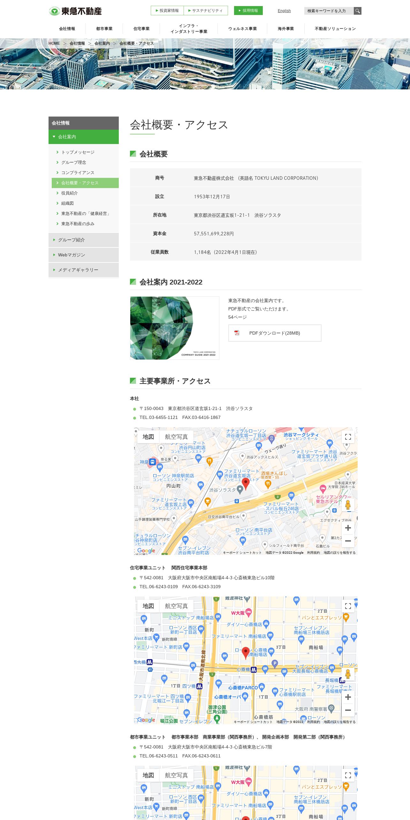Expand the メディアギャラリー sidebar section

tap(84, 270)
